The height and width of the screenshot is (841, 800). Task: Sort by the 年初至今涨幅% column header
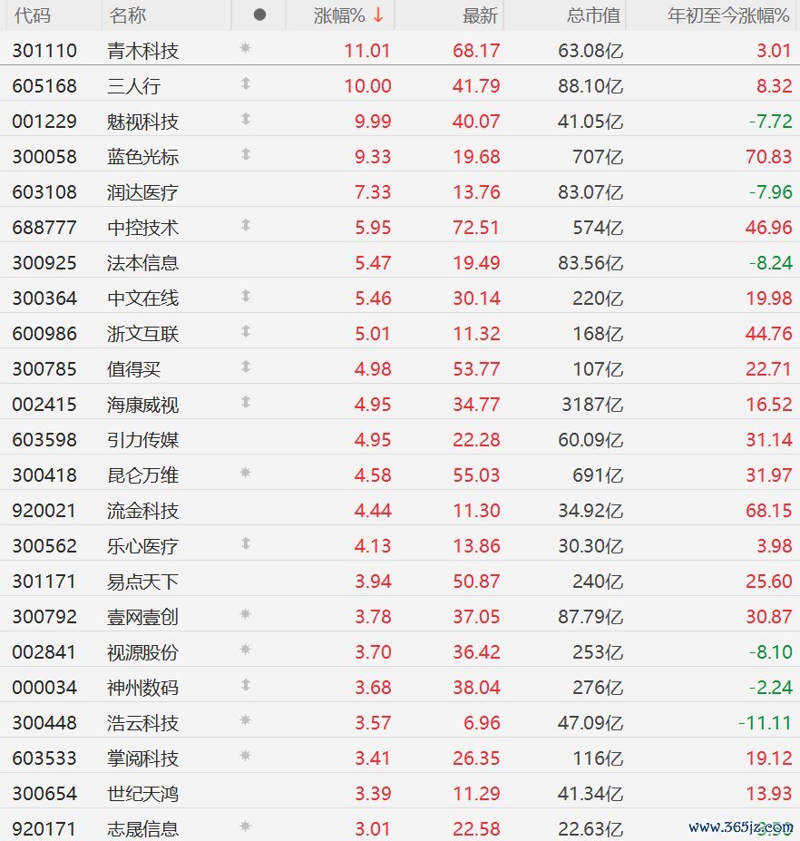(728, 15)
